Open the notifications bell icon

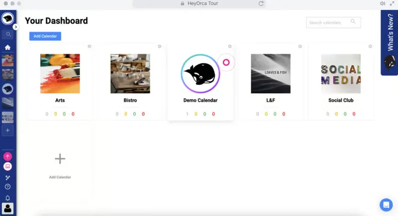[x=7, y=198]
